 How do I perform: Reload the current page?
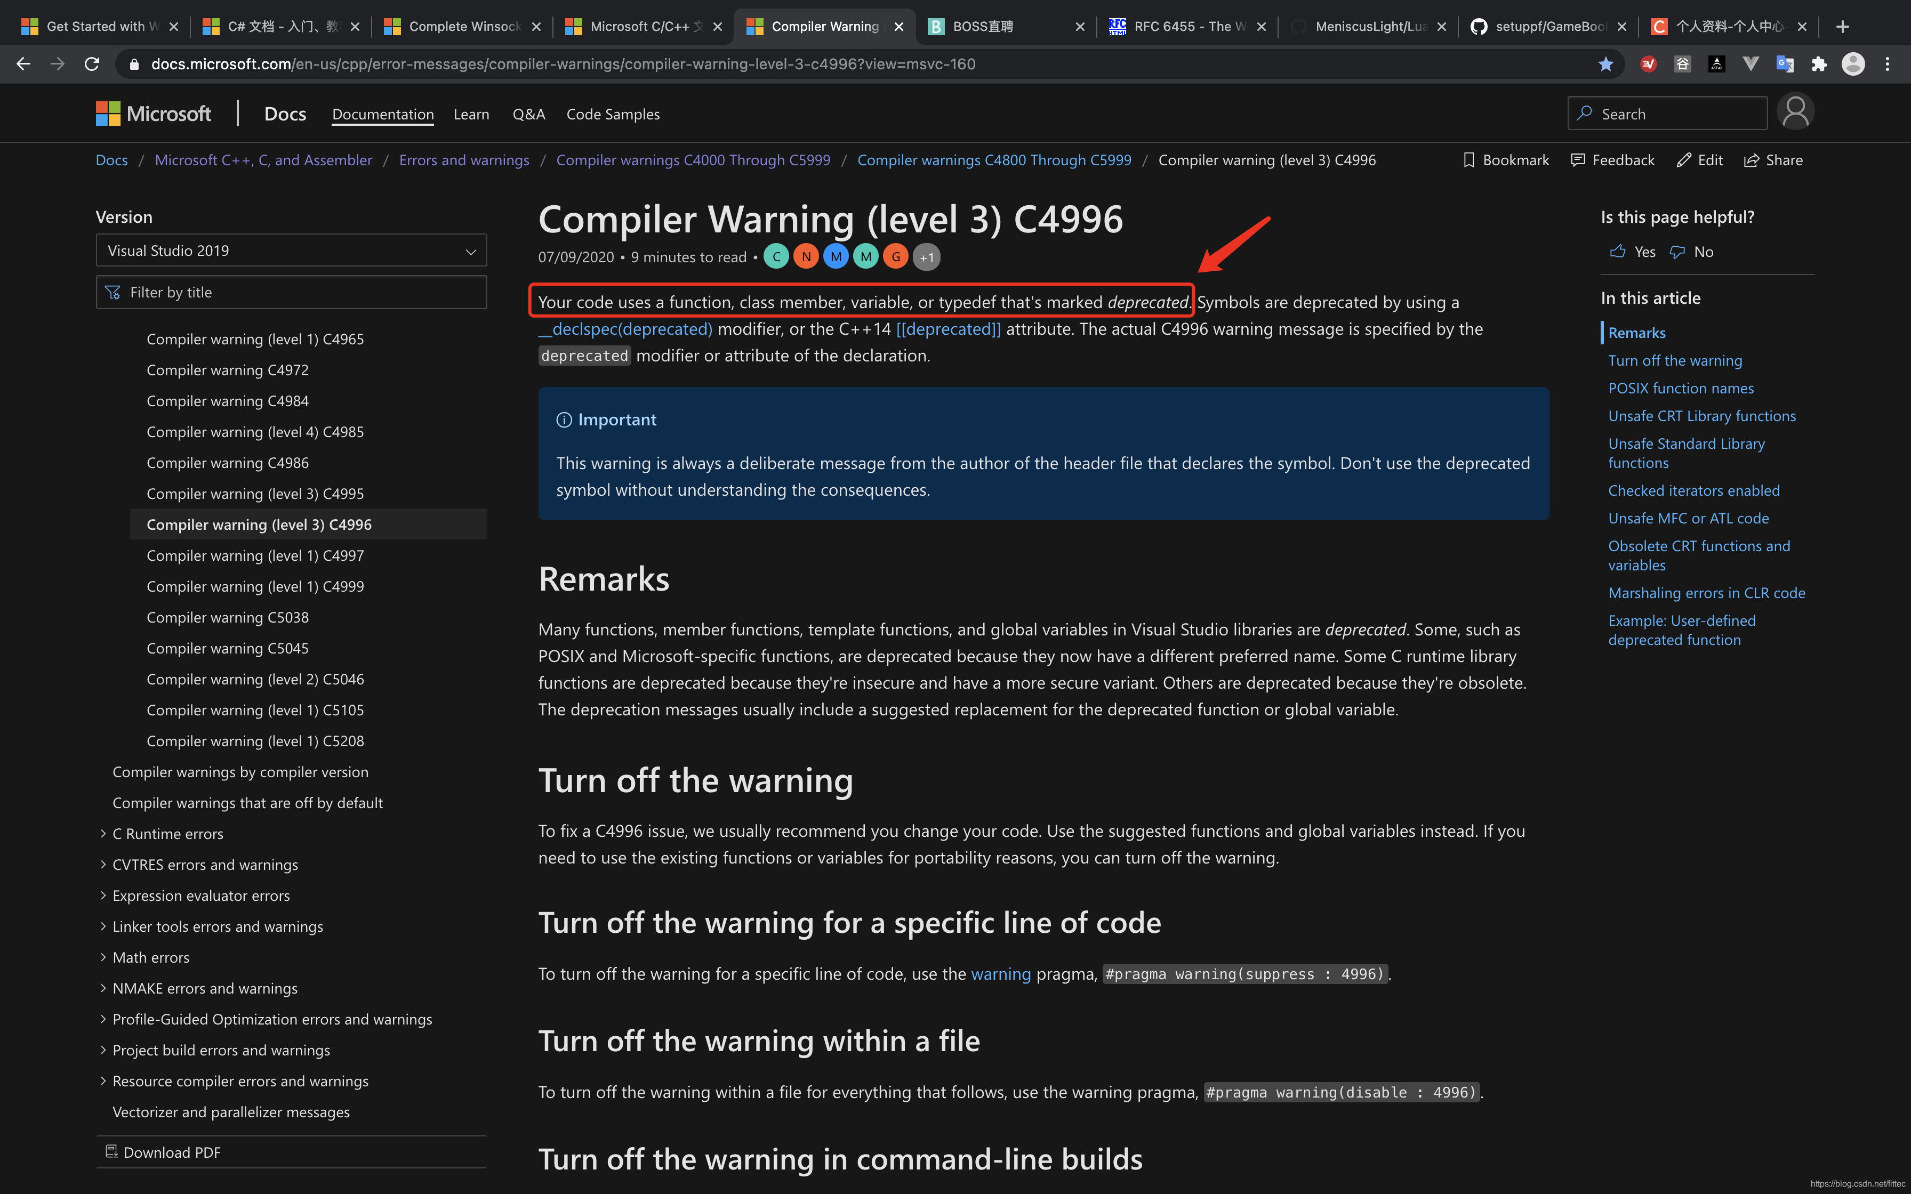[x=92, y=64]
